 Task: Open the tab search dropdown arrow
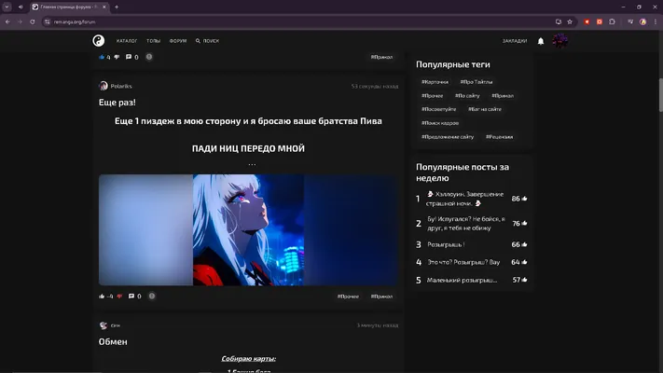click(x=7, y=7)
